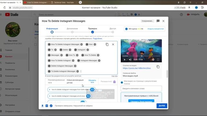Remove the 'How To' tag chip
Viewport: 207px width, 116px height.
coord(77,55)
